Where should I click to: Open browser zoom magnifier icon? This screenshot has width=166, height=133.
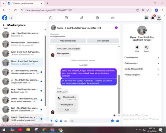point(143,10)
